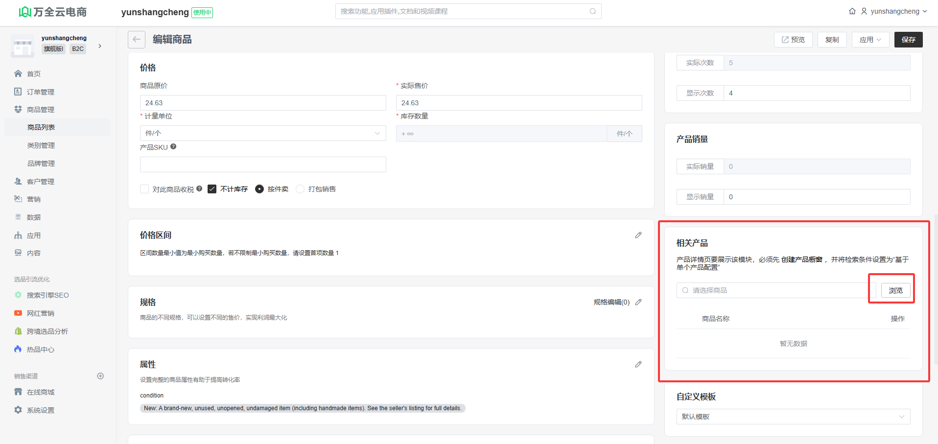This screenshot has height=444, width=938.
Task: Enable the 对此商品收税 checkbox
Action: pyautogui.click(x=144, y=189)
